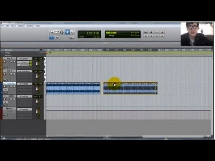The height and width of the screenshot is (161, 215).
Task: Click the Go to End transport button
Action: pos(162,36)
